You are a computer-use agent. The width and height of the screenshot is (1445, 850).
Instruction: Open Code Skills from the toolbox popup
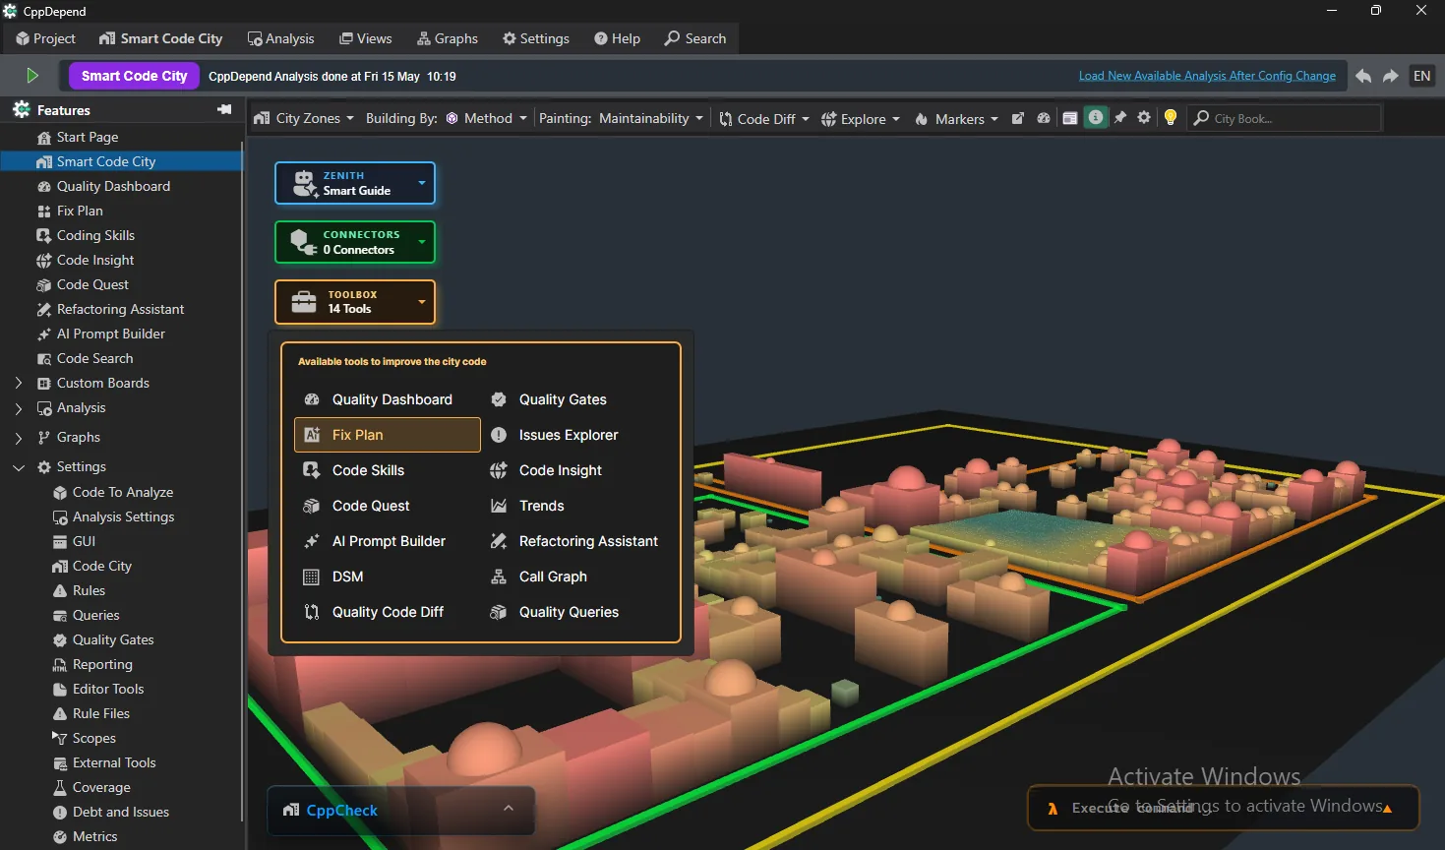point(388,470)
